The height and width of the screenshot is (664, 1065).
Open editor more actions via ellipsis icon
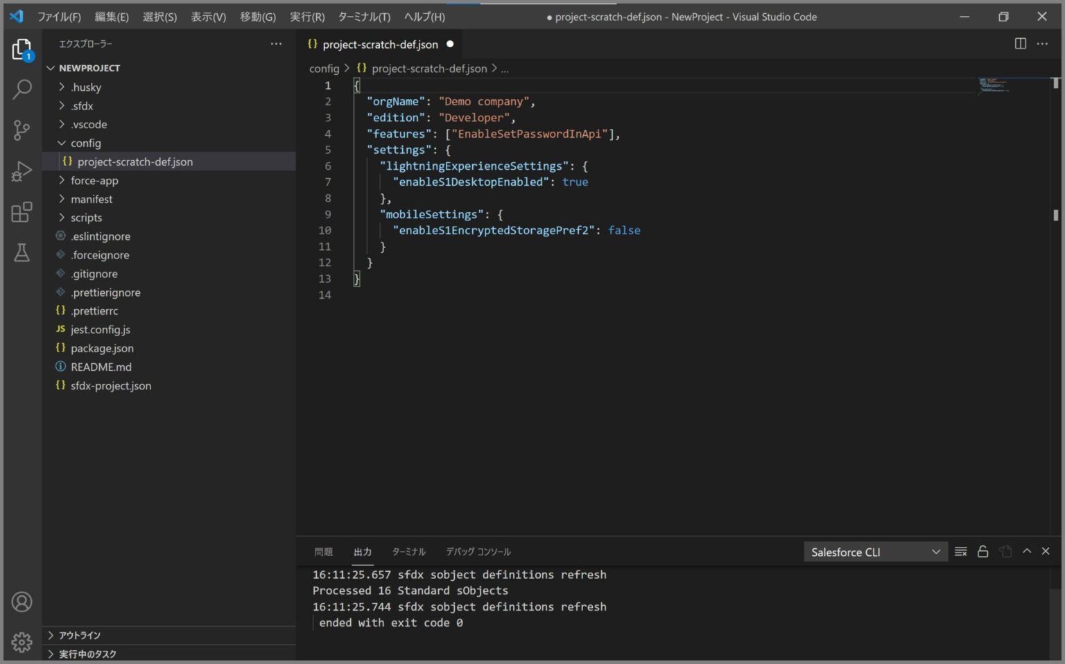(1042, 44)
